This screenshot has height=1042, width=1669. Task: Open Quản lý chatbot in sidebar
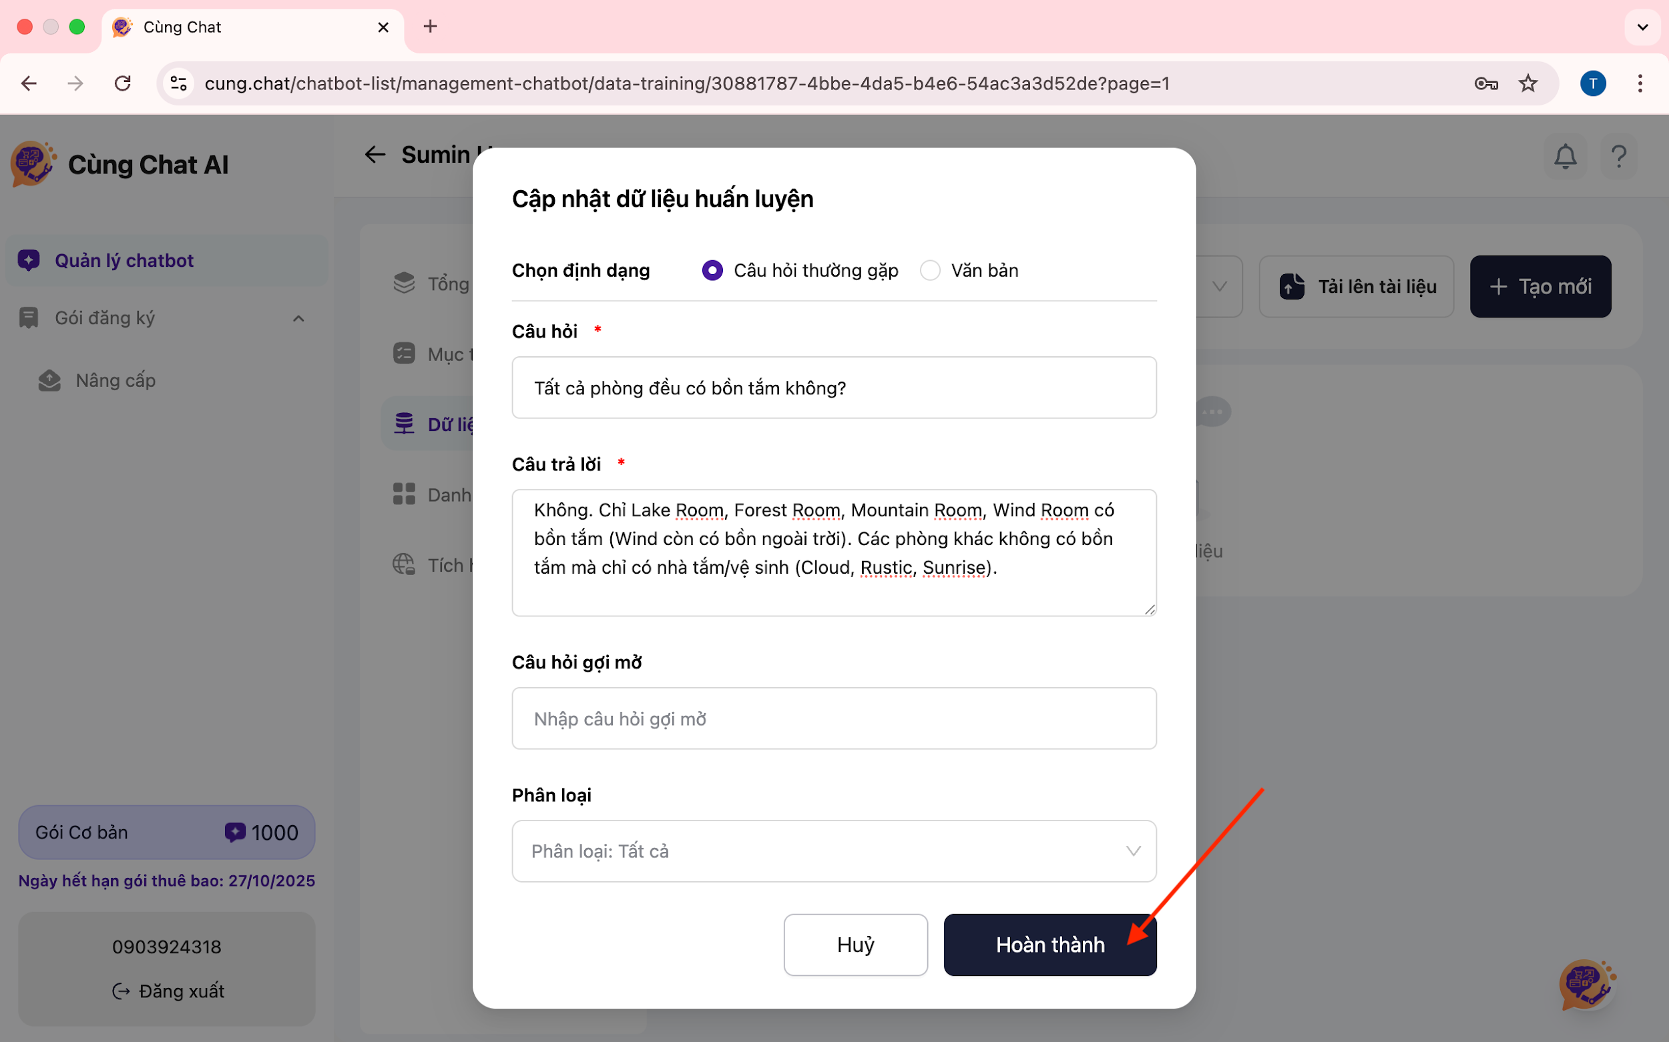pyautogui.click(x=124, y=260)
